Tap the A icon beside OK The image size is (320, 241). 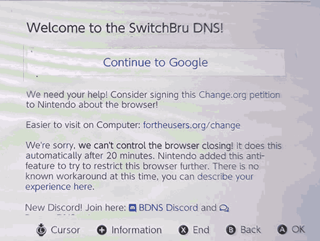click(x=283, y=230)
